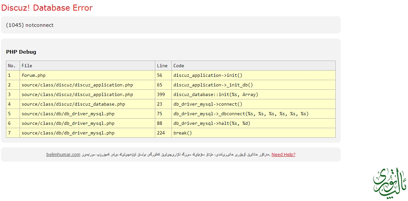Click discuz_application.php file in row 2

[87, 85]
